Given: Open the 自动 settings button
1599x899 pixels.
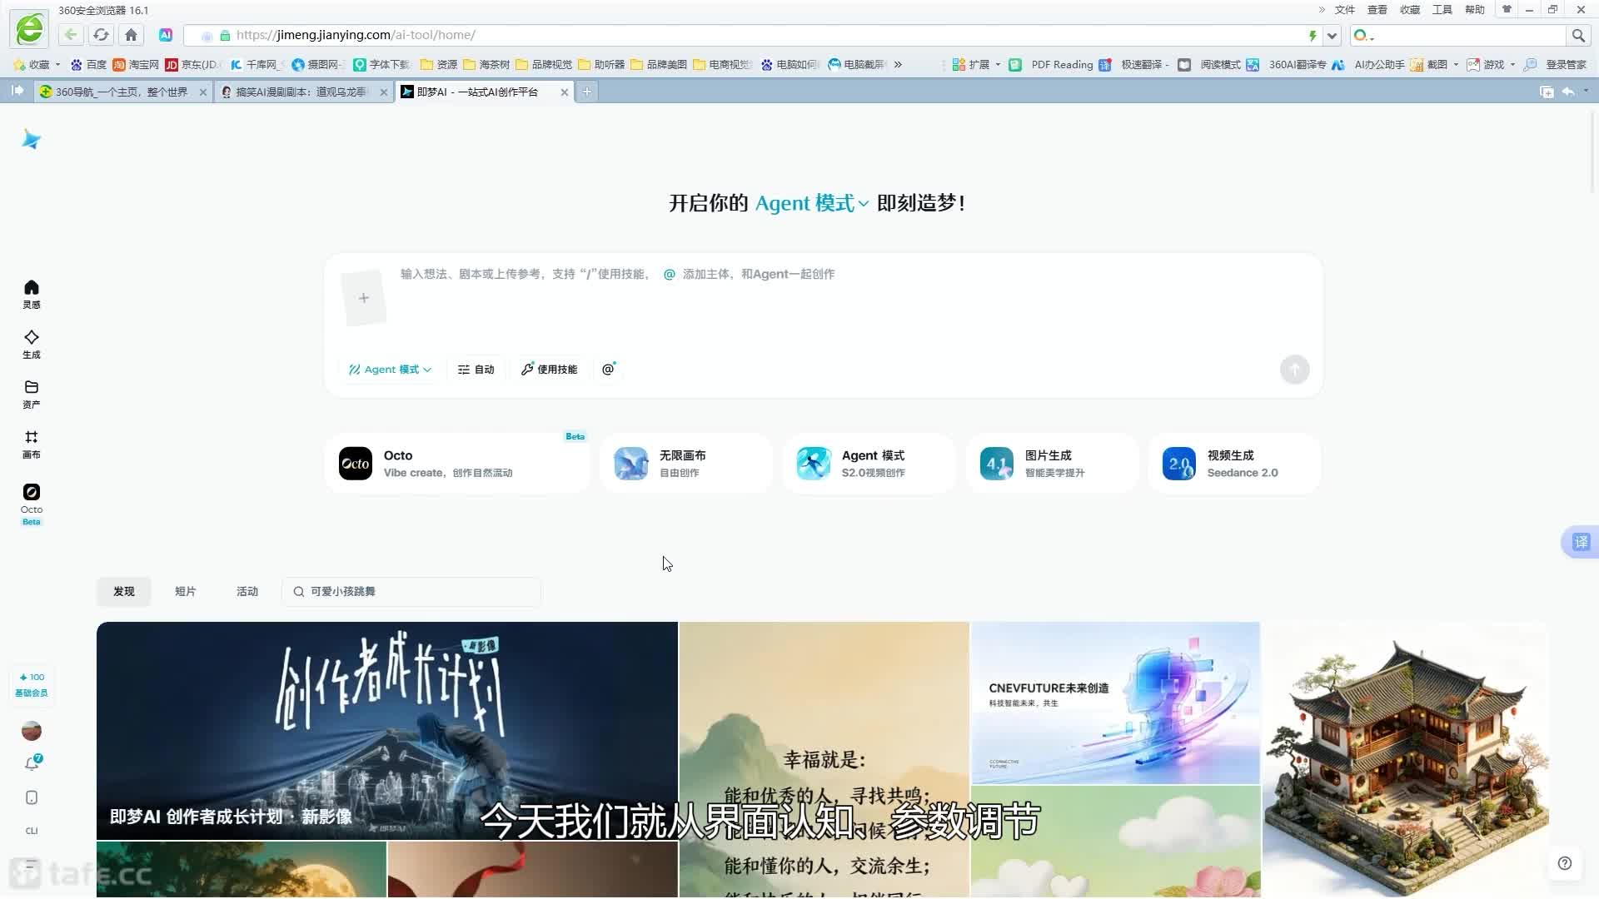Looking at the screenshot, I should 476,369.
